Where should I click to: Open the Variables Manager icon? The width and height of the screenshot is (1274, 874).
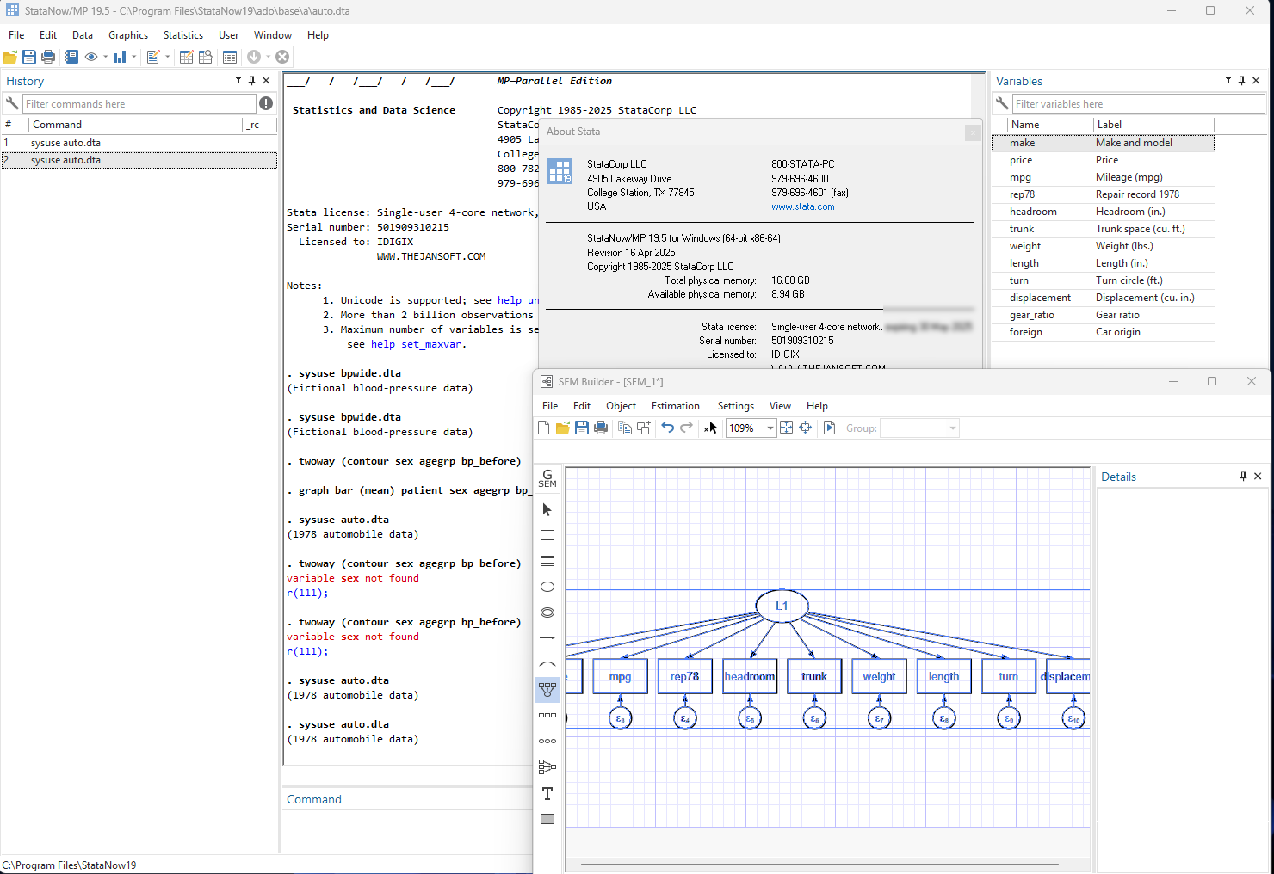[230, 57]
